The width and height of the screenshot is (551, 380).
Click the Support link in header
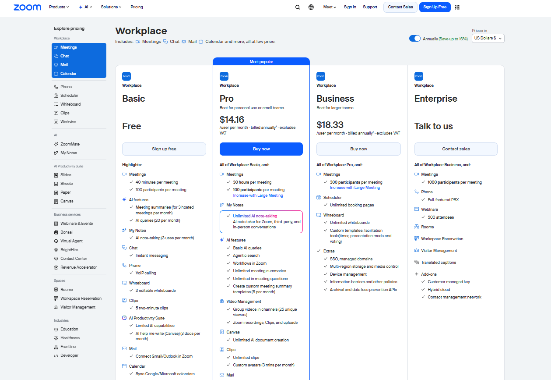[370, 7]
